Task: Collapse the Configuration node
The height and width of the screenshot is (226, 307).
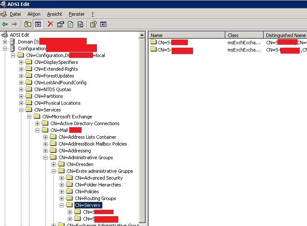Action: click(5, 49)
